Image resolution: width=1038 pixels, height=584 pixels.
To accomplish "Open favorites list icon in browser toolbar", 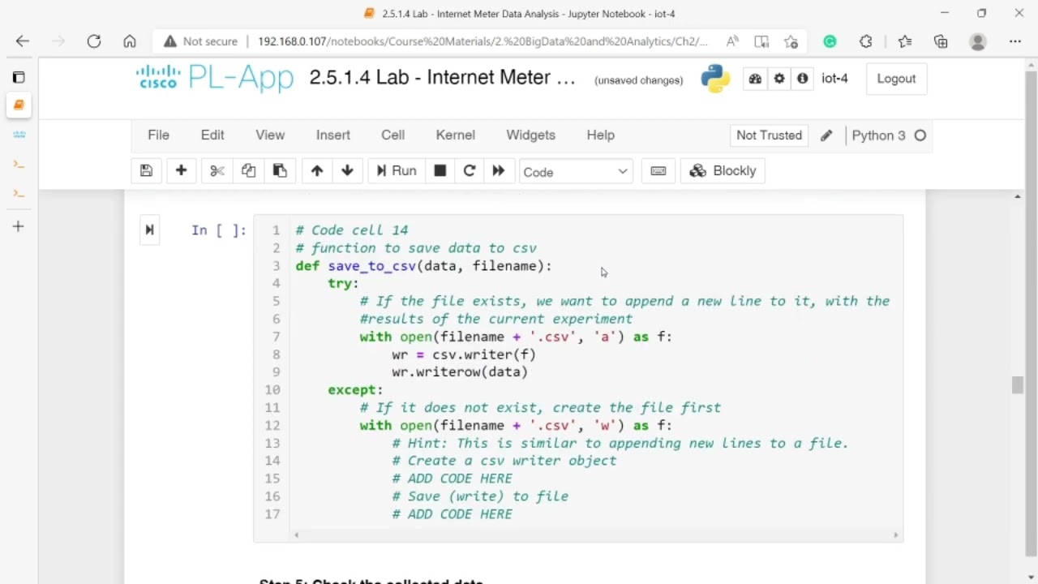I will 905,41.
